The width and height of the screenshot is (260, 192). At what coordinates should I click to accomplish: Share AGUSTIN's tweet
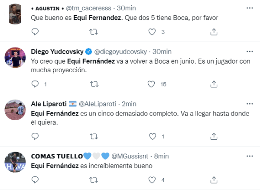[x=214, y=32]
